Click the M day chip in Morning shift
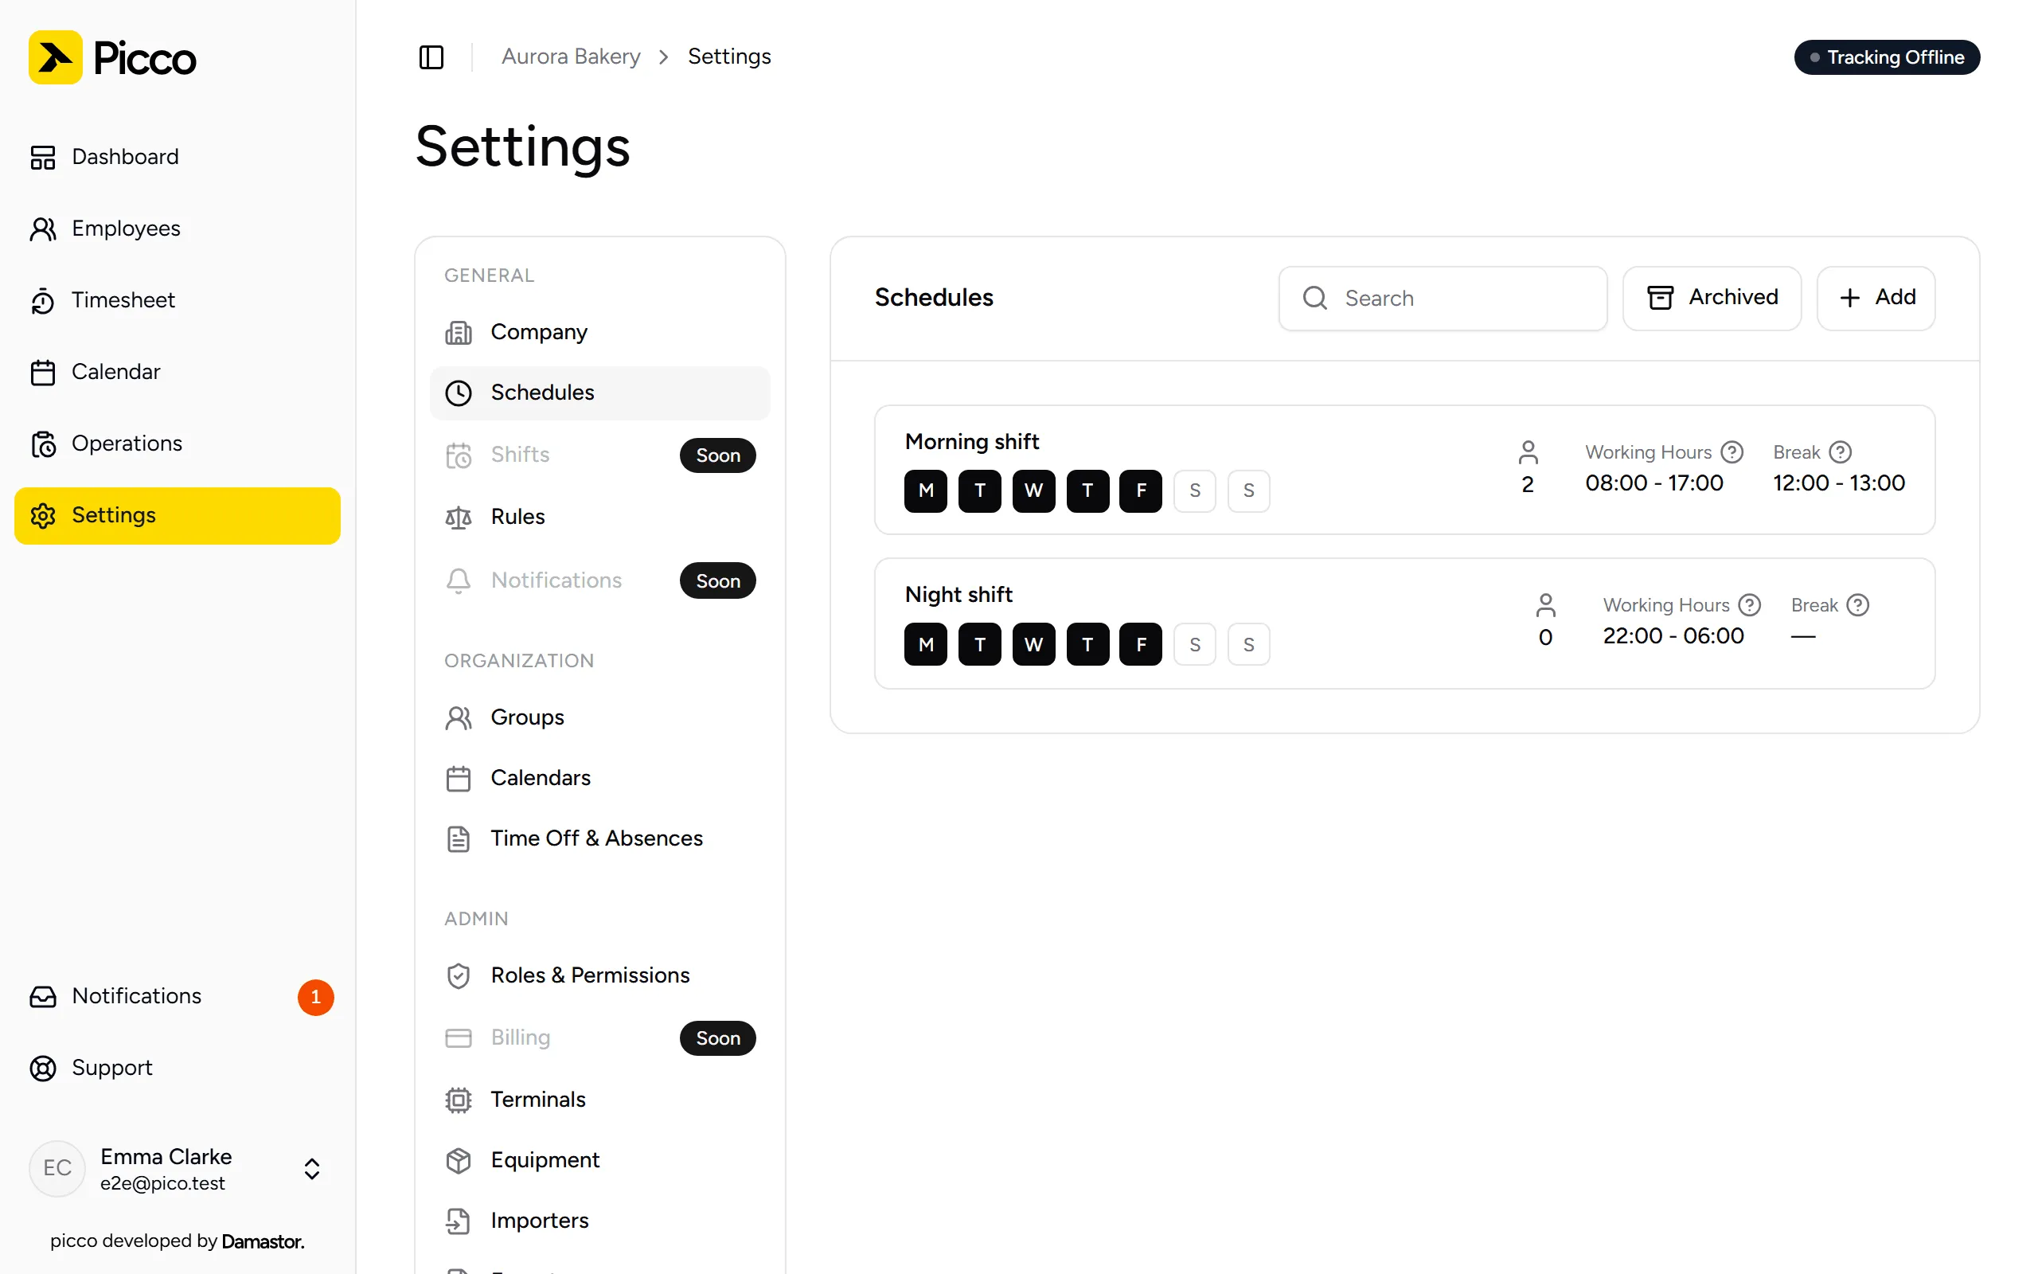This screenshot has height=1274, width=2038. 926,490
